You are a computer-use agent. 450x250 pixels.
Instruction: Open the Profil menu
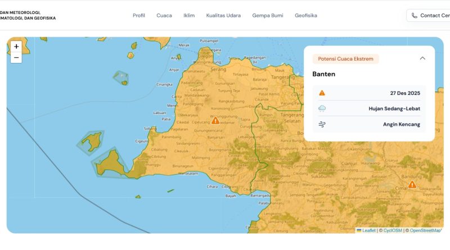click(139, 16)
